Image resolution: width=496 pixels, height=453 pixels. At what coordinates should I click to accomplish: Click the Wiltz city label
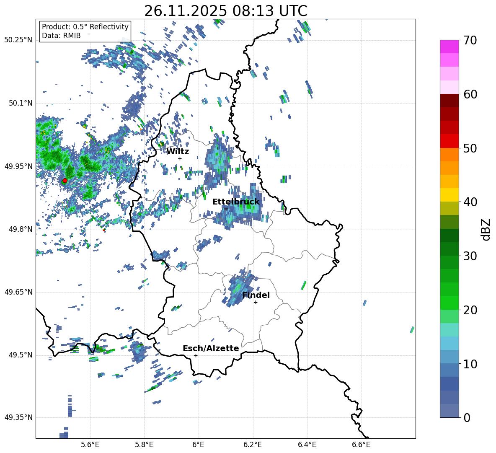178,152
